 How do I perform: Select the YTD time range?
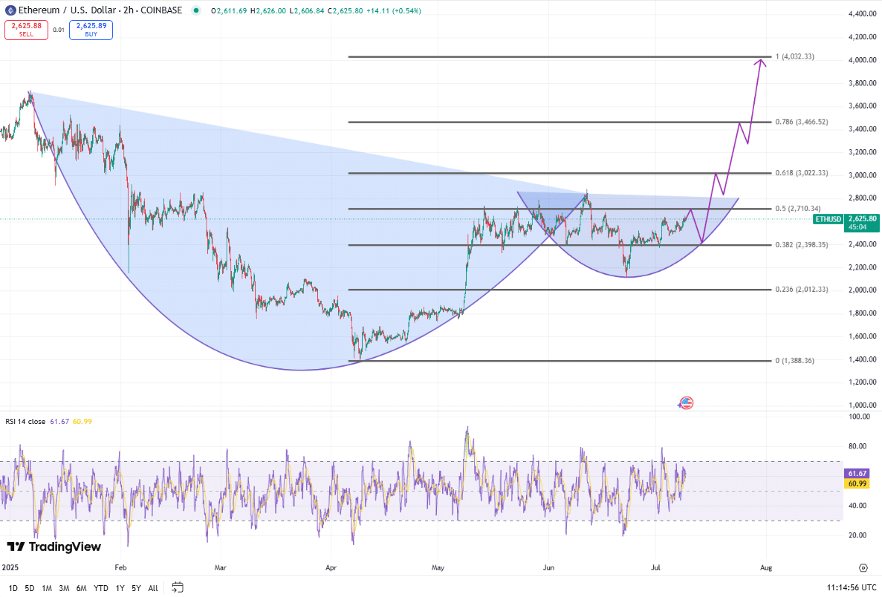(x=101, y=588)
